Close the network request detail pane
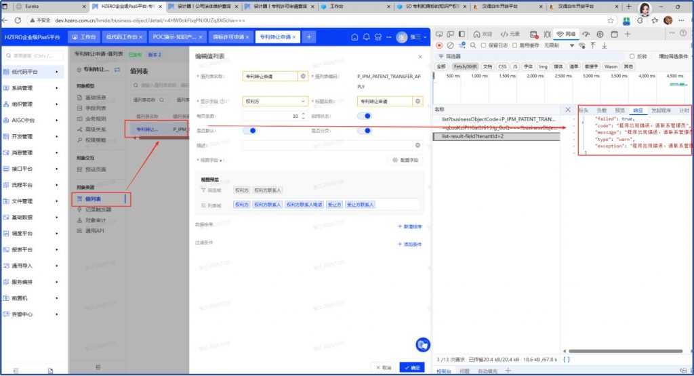Screen dimensions: 694x376 pos(568,110)
